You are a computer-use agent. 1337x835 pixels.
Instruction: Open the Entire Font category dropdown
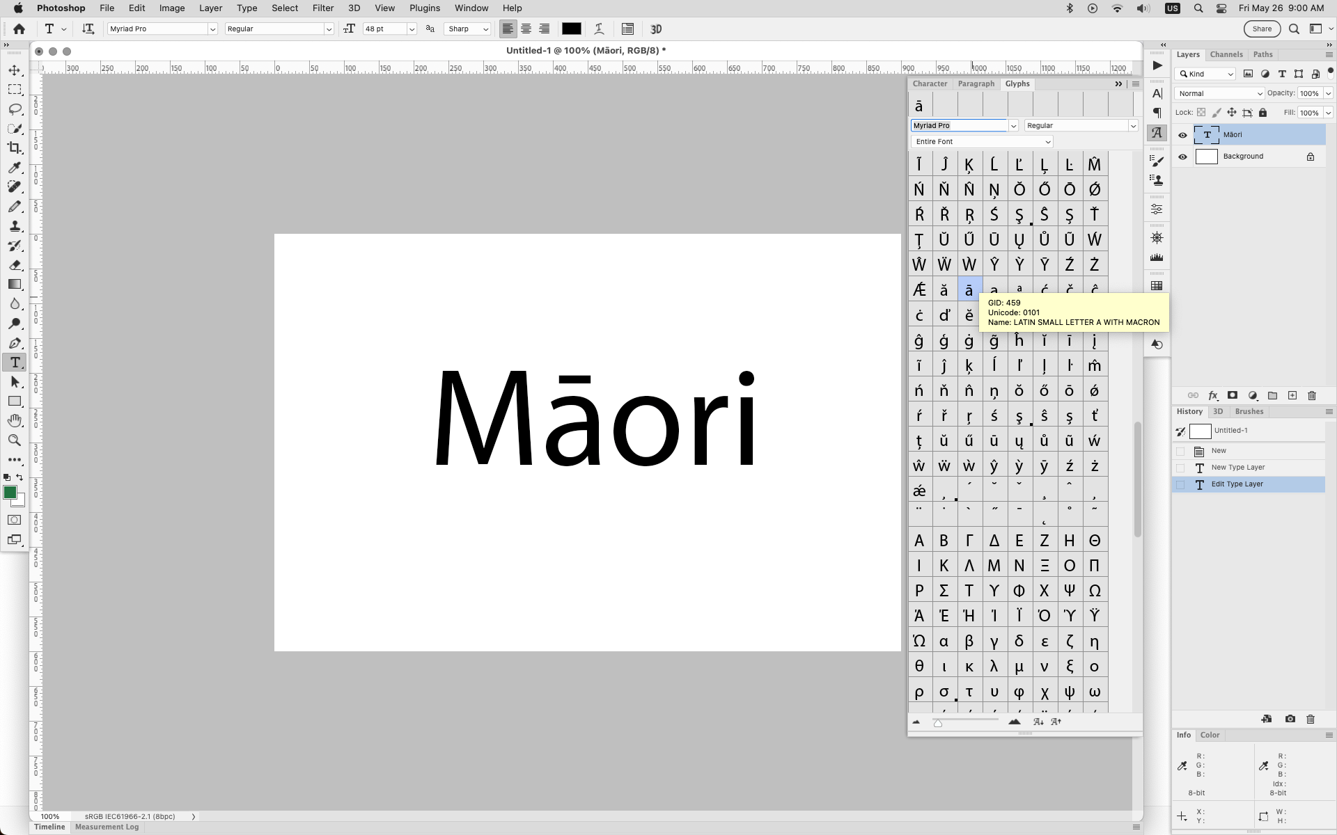[x=982, y=141]
